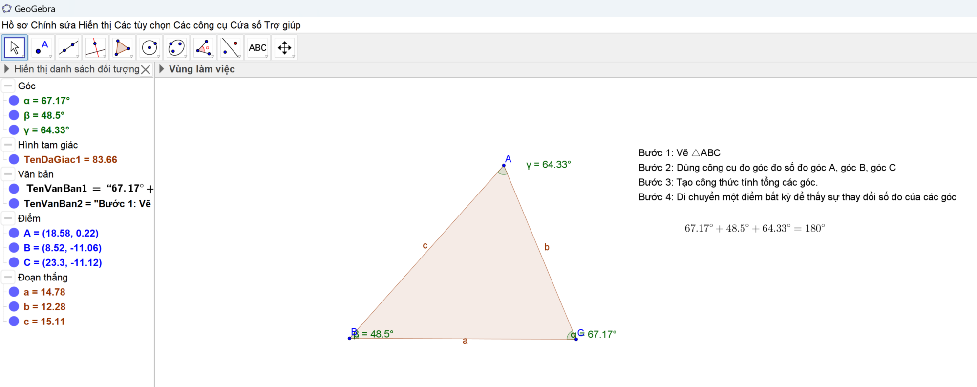
Task: Select the Move arrow tool
Action: click(x=15, y=48)
